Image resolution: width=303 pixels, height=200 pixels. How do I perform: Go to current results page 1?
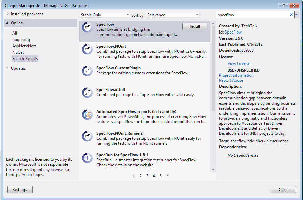pos(134,176)
